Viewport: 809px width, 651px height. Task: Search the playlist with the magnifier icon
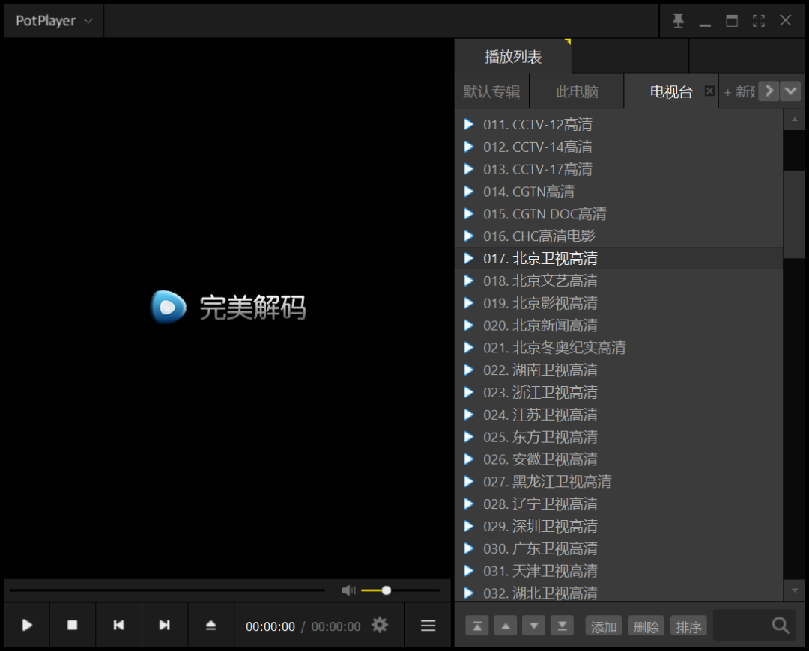tap(781, 626)
